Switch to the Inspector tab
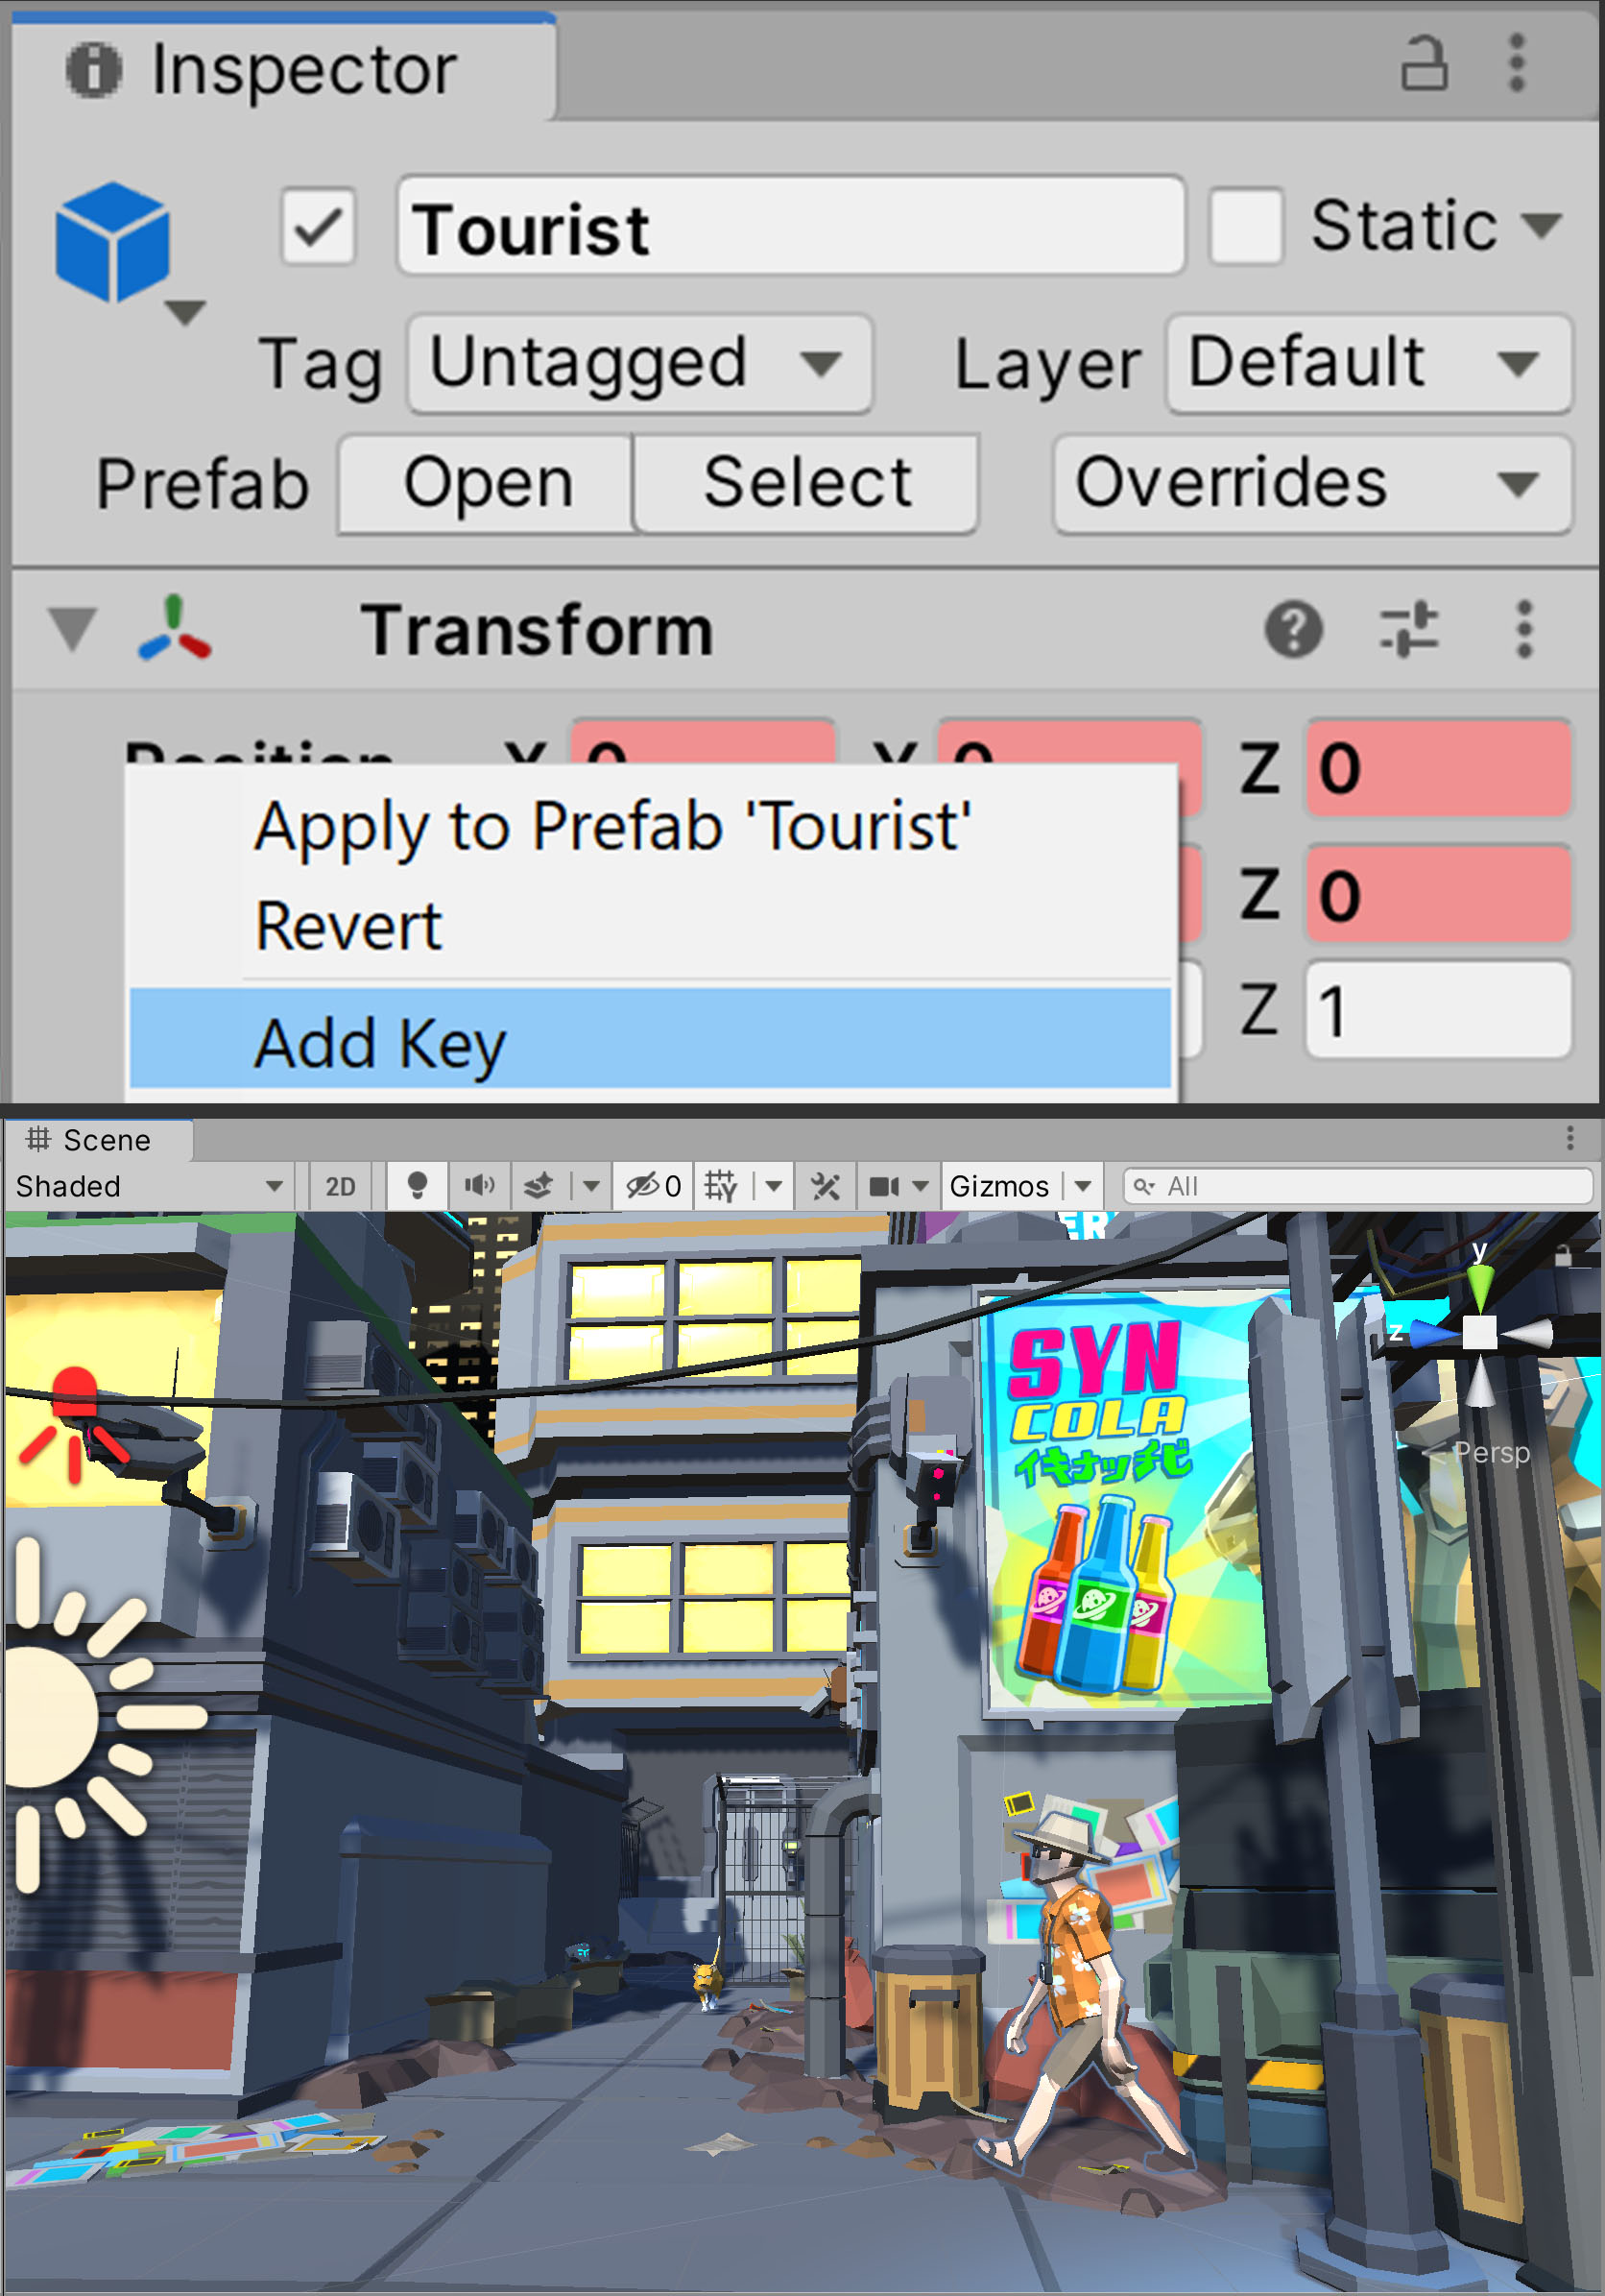The width and height of the screenshot is (1605, 2296). click(283, 68)
